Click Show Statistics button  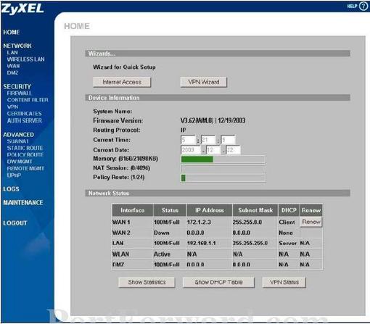pyautogui.click(x=147, y=282)
